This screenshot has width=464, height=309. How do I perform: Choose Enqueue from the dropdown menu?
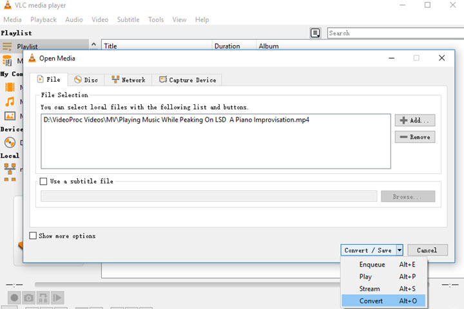point(383,265)
